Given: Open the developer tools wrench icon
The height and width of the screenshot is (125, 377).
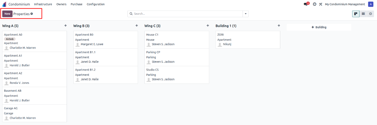Looking at the screenshot, I should point(320,4).
